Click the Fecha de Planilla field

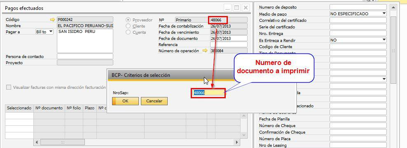pyautogui.click(x=358, y=119)
